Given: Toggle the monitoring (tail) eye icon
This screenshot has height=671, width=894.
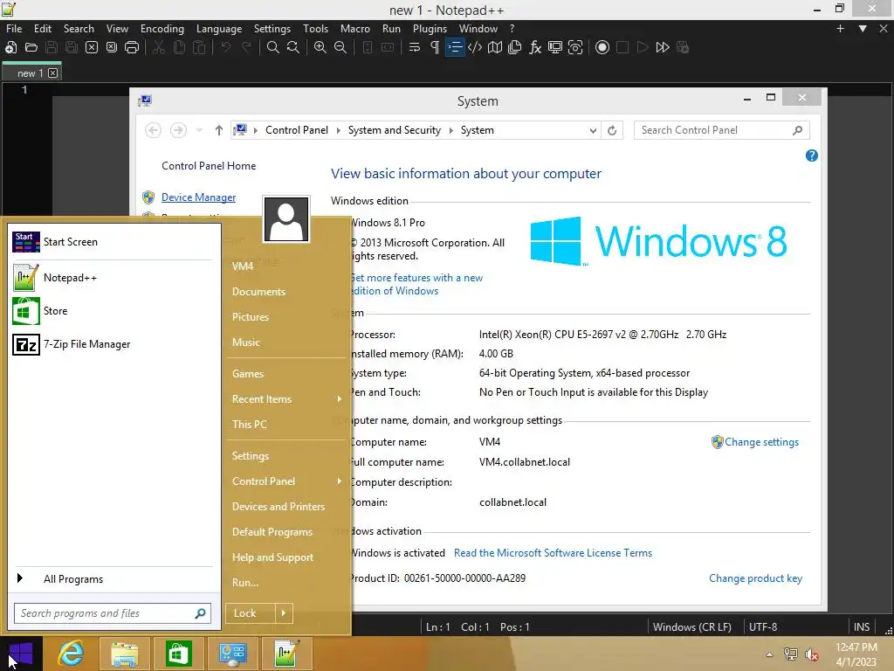Looking at the screenshot, I should (x=575, y=47).
